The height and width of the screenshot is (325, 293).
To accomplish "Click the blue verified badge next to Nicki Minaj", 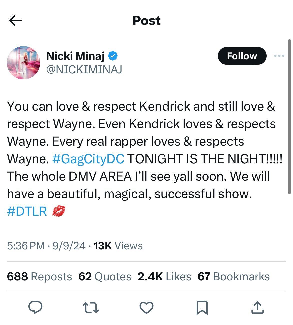I will pos(113,56).
